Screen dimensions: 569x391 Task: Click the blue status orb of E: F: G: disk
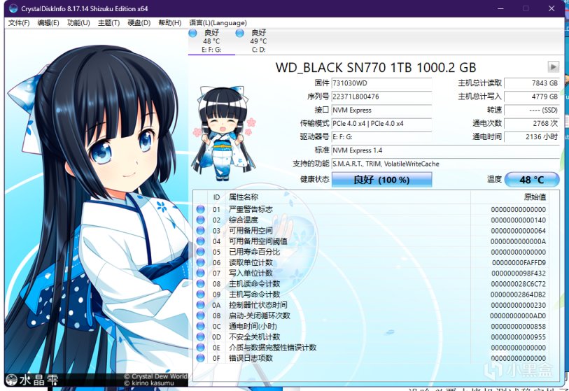click(x=193, y=33)
